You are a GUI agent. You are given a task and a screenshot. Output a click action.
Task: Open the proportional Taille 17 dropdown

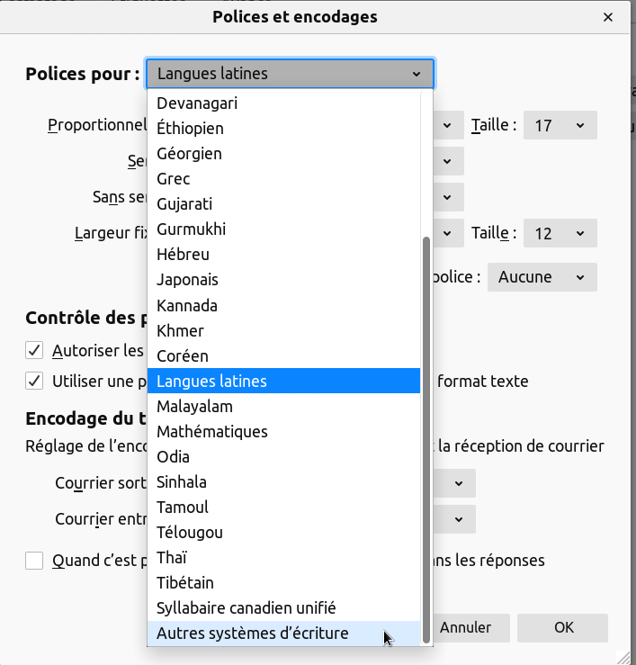[560, 125]
